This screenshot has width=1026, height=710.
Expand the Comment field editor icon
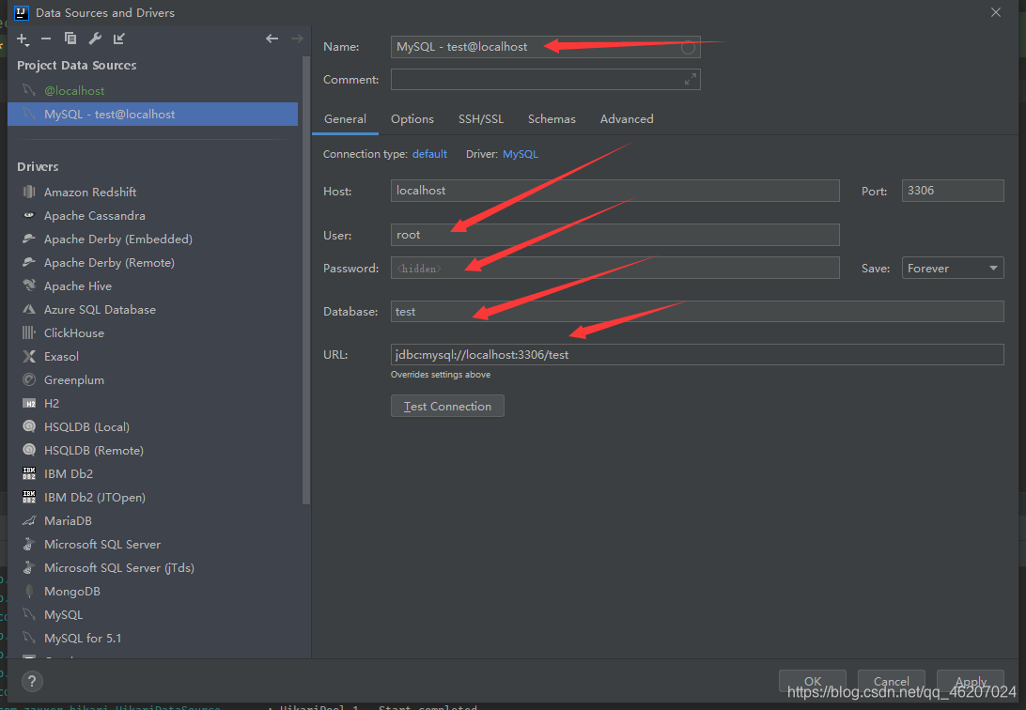click(x=691, y=79)
